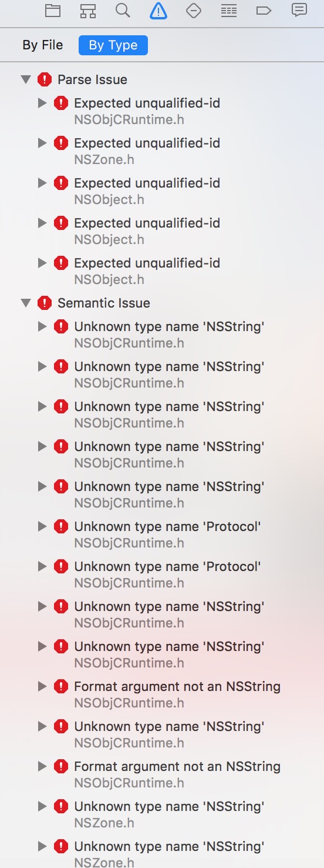Image resolution: width=324 pixels, height=868 pixels.
Task: Open the Test navigator diamond icon
Action: [194, 11]
